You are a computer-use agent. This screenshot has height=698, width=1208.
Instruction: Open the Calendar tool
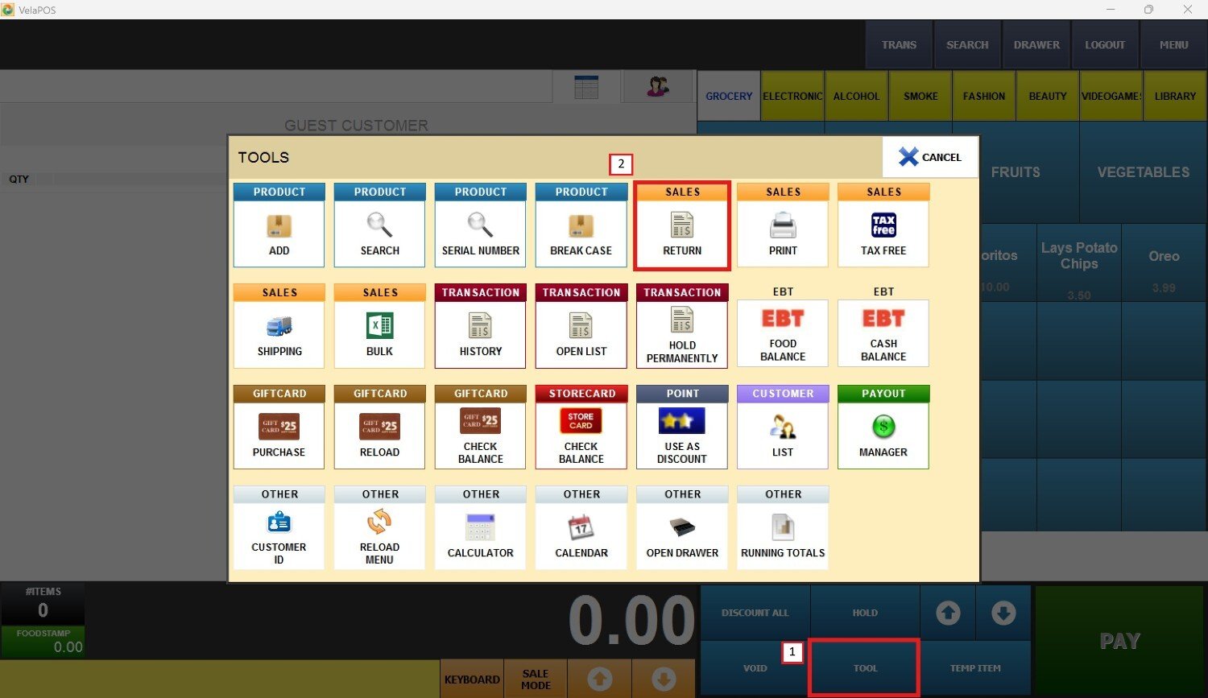click(581, 528)
